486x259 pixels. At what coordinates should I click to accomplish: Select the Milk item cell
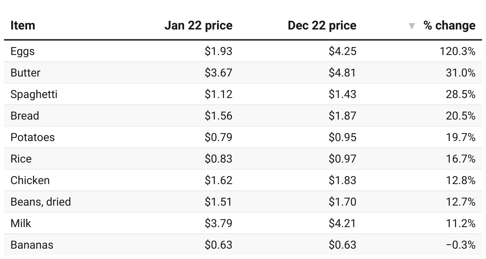click(21, 224)
